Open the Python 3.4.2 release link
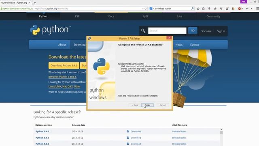This screenshot has height=146, width=259. [x=42, y=131]
